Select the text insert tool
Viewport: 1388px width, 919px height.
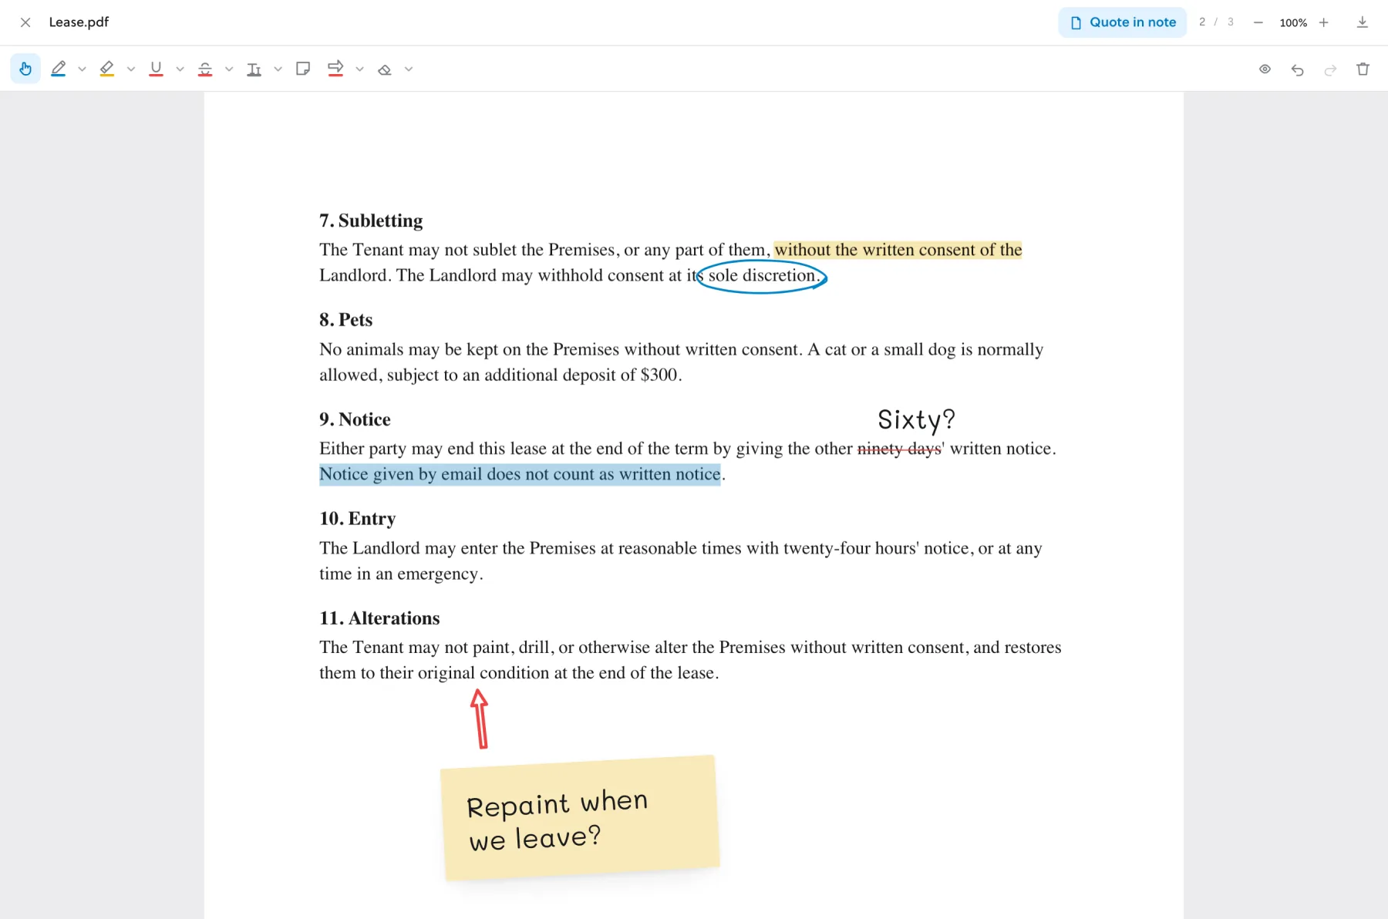point(254,69)
